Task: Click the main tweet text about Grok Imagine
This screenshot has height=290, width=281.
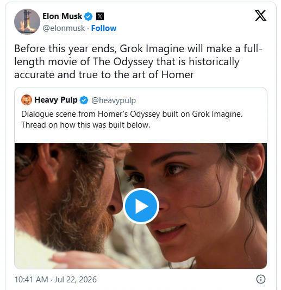Action: tap(138, 61)
